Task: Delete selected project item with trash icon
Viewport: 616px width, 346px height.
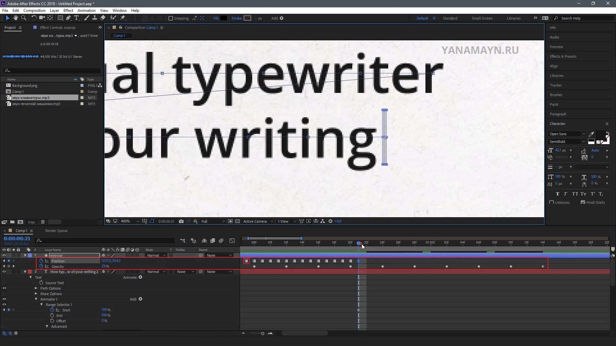Action: (43, 222)
